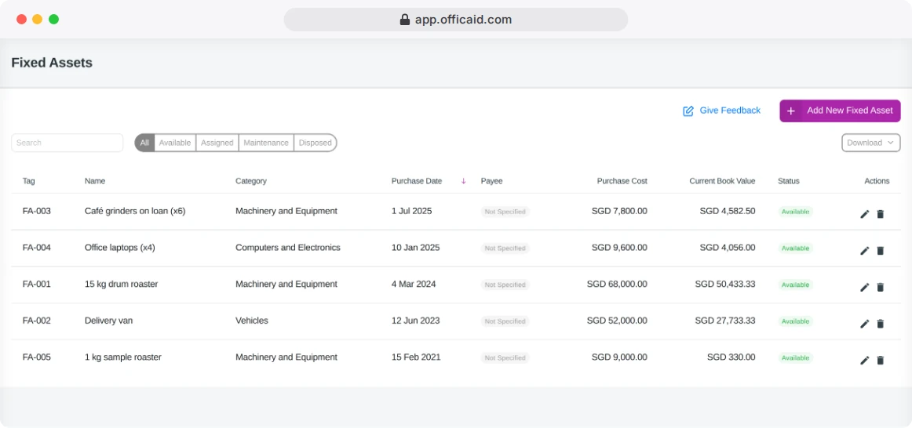Select Delivery van name
The width and height of the screenshot is (912, 428).
tap(109, 321)
